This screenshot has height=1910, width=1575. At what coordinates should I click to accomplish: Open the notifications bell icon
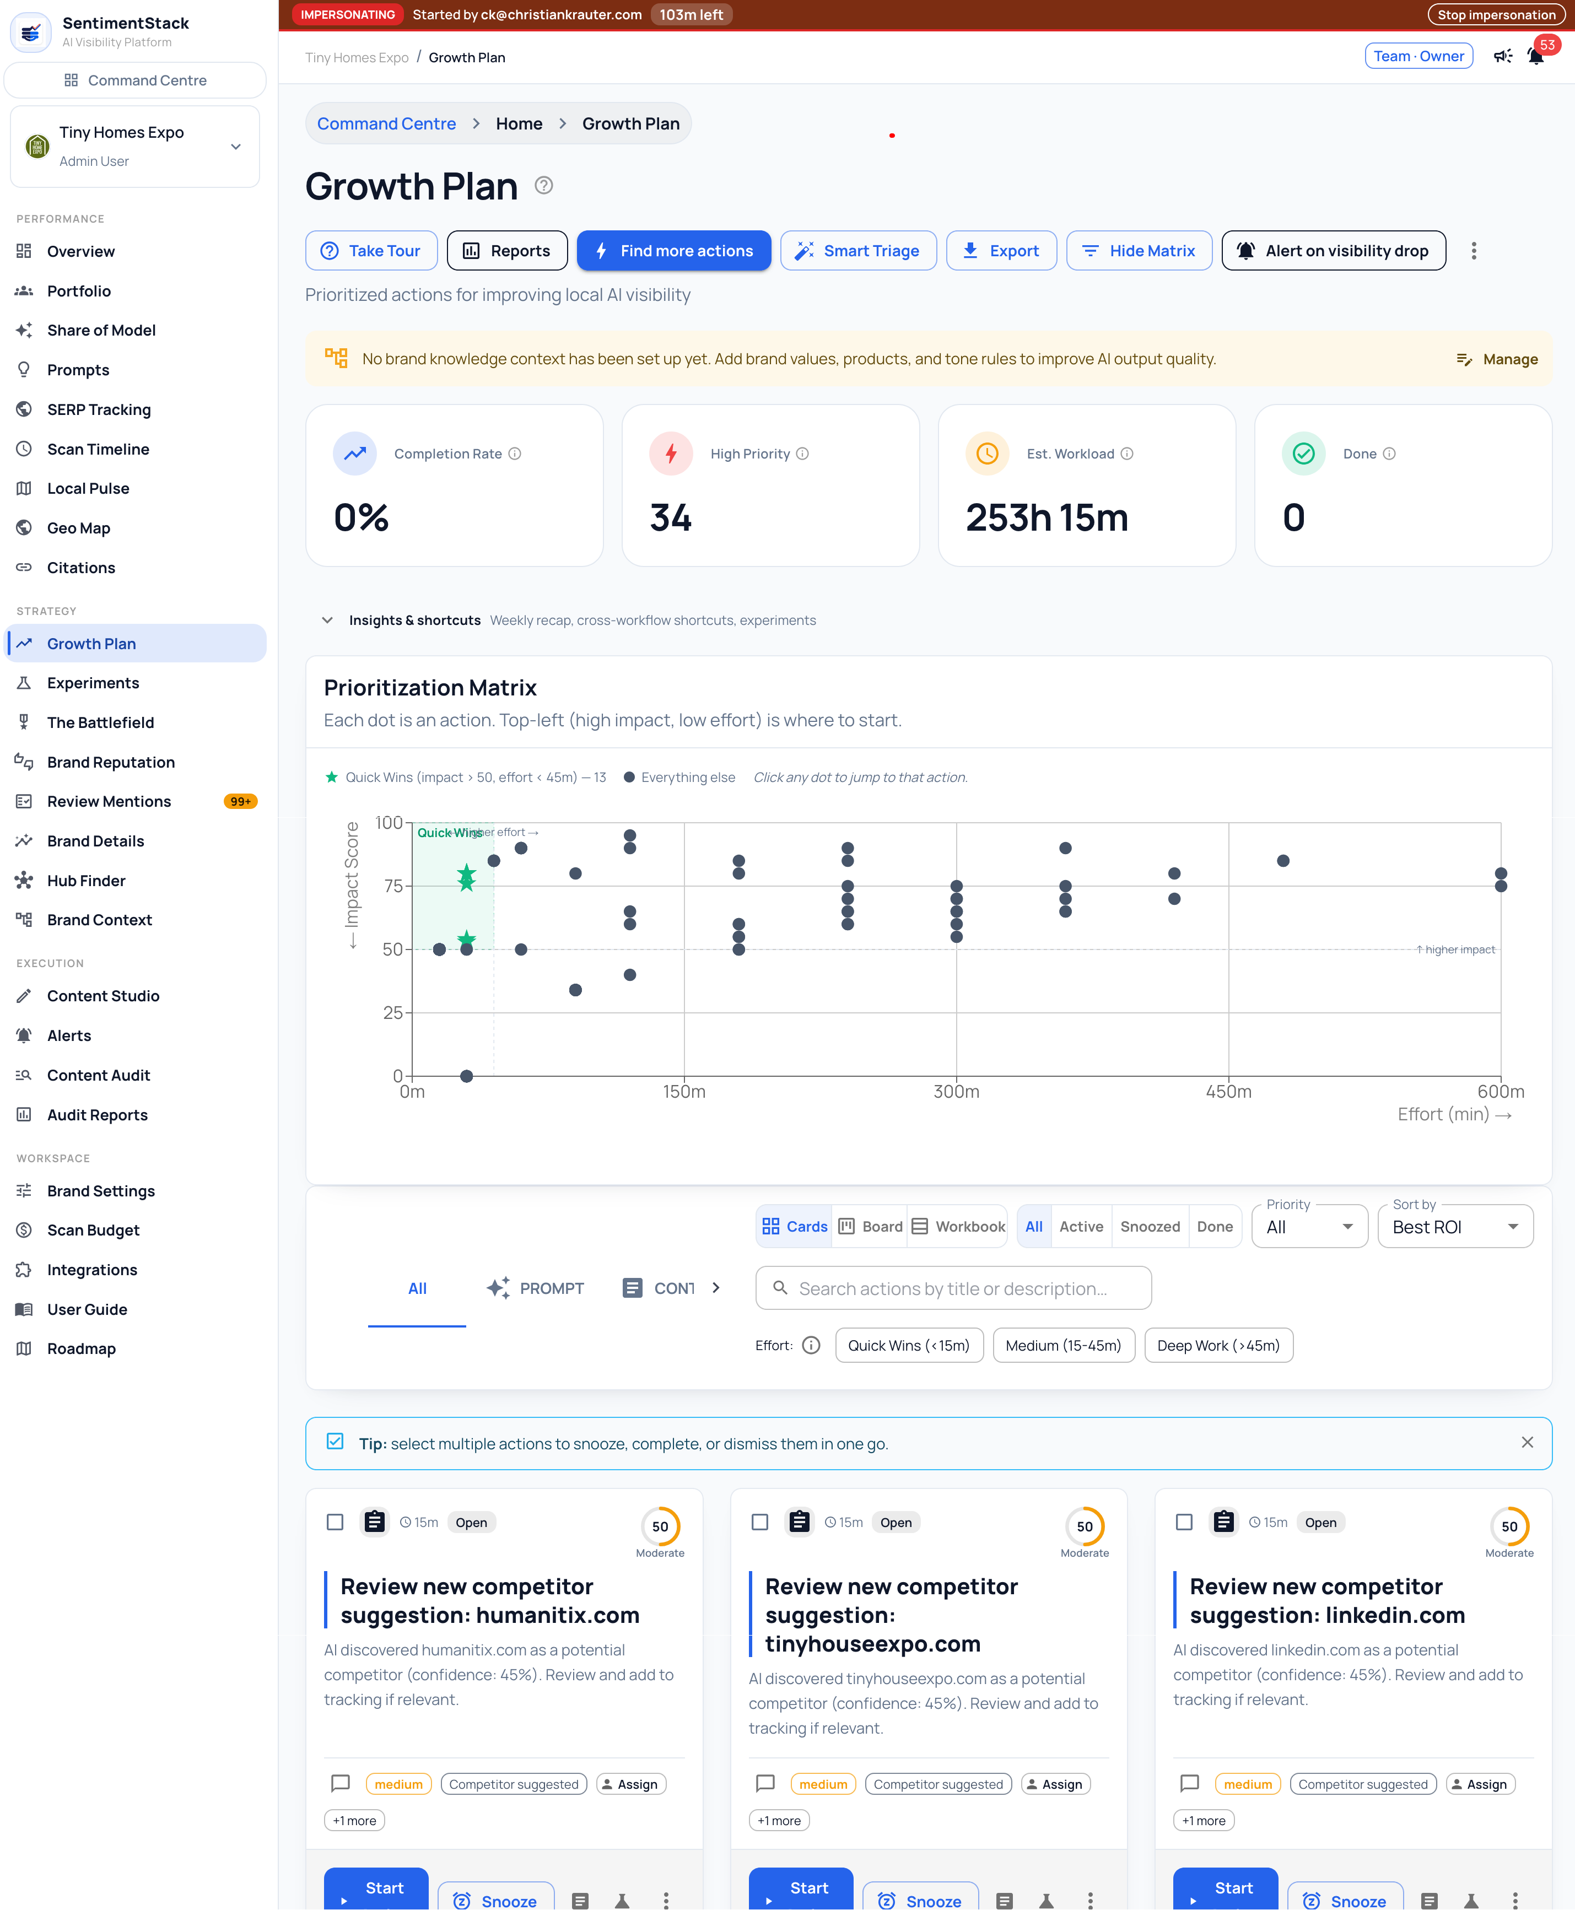[1535, 56]
